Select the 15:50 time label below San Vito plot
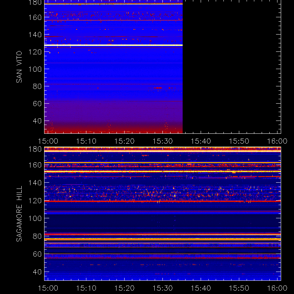This screenshot has height=294, width=294. coord(239,141)
